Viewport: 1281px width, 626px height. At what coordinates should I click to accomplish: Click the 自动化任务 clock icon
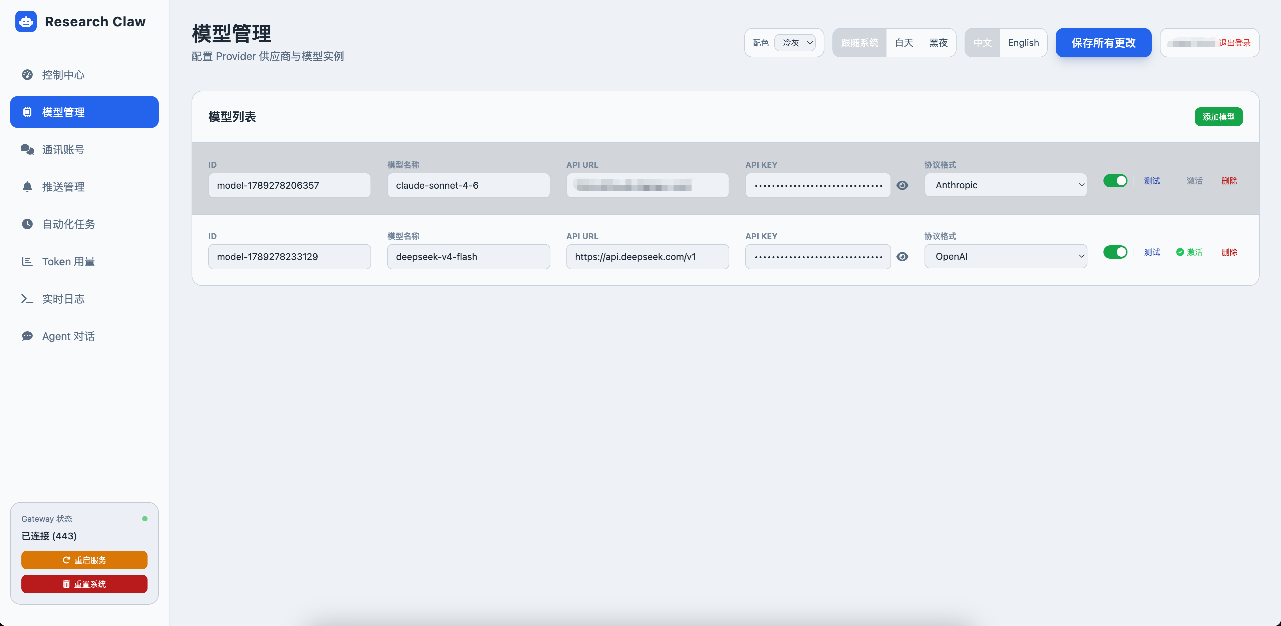pos(27,224)
